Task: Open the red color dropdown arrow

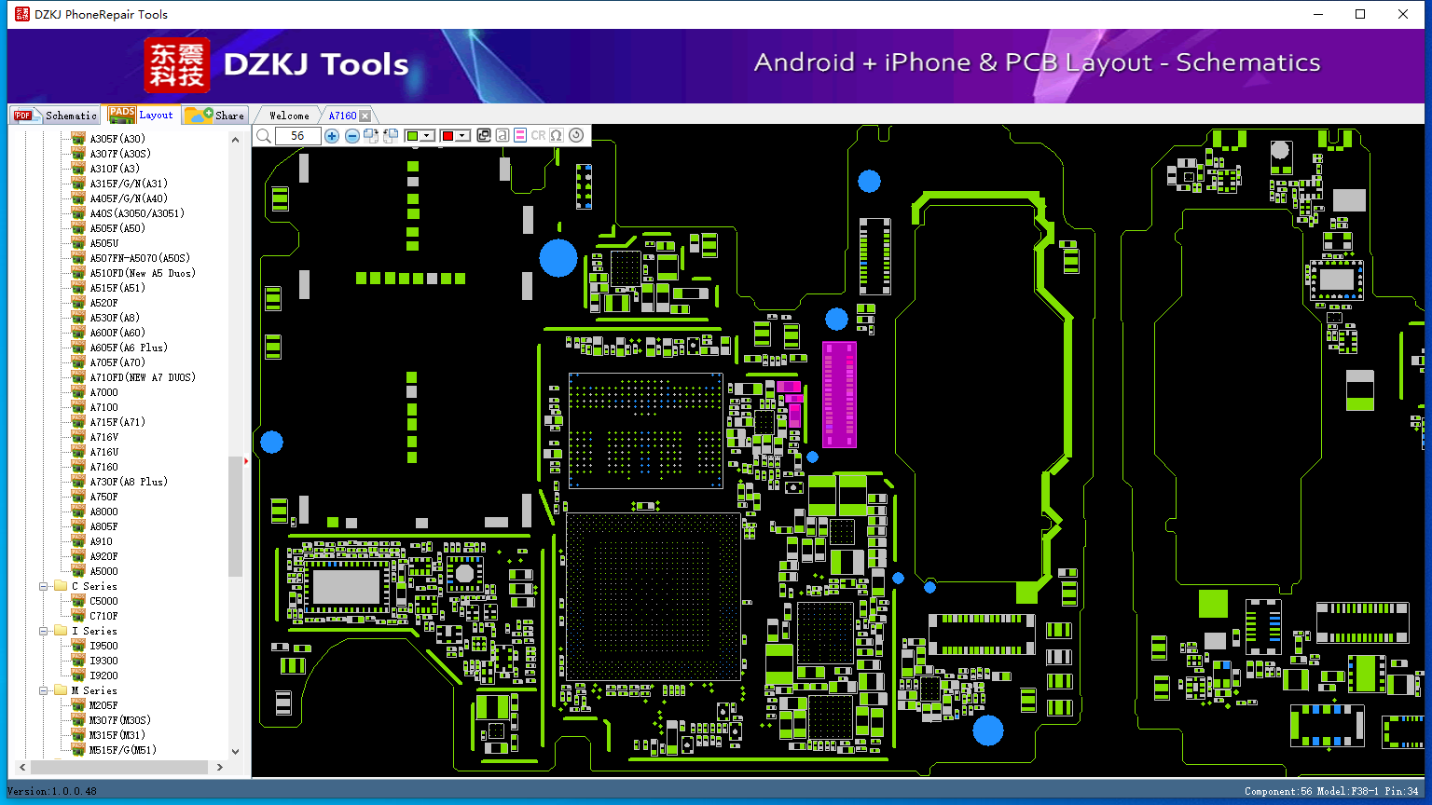Action: (x=462, y=136)
